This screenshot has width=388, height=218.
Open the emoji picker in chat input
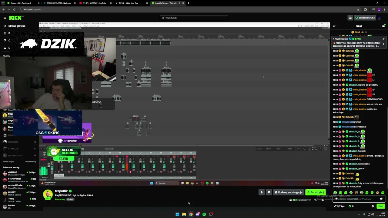[381, 199]
